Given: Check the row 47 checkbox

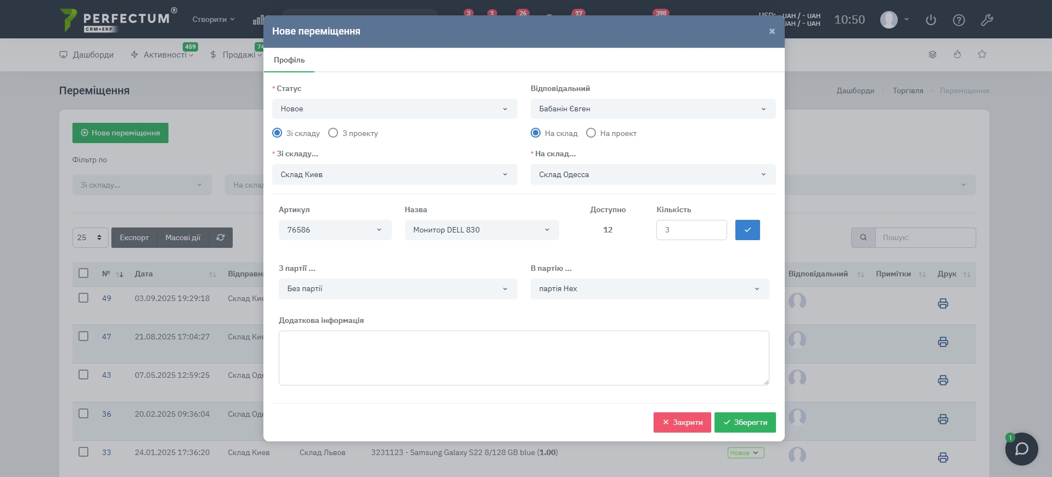Looking at the screenshot, I should coord(83,336).
